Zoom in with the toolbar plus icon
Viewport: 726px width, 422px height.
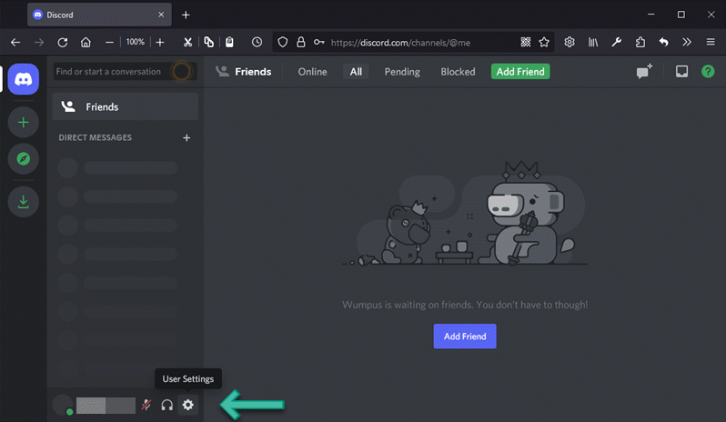click(160, 43)
